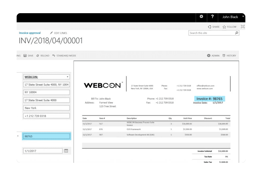Viewport: 262px width, 176px height.
Task: View the History of this invoice
Action: tap(229, 56)
